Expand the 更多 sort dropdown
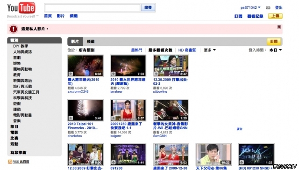The width and height of the screenshot is (299, 170). tap(210, 50)
